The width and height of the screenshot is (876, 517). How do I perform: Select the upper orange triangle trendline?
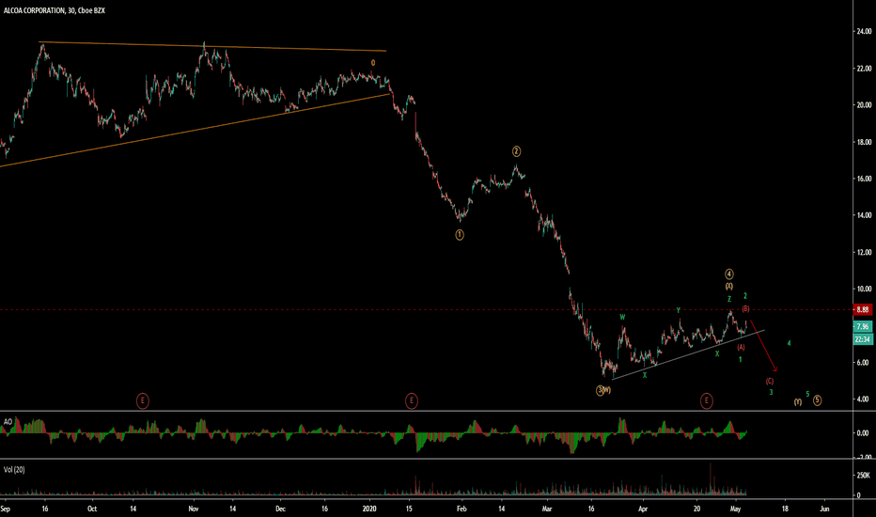(212, 46)
